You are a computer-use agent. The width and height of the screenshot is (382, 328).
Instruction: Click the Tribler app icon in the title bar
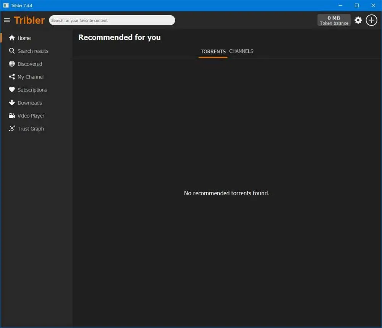6,5
